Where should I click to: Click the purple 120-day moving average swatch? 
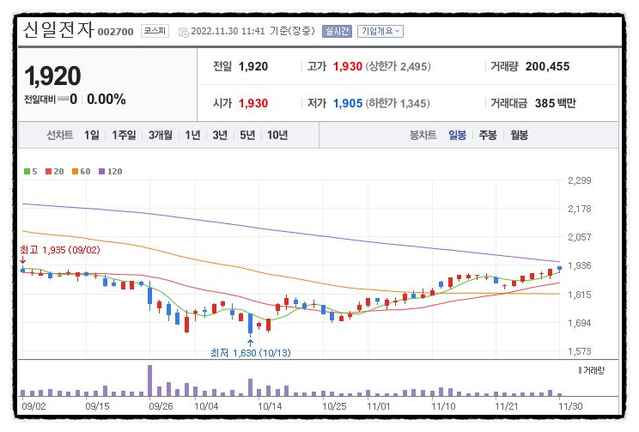(x=102, y=171)
